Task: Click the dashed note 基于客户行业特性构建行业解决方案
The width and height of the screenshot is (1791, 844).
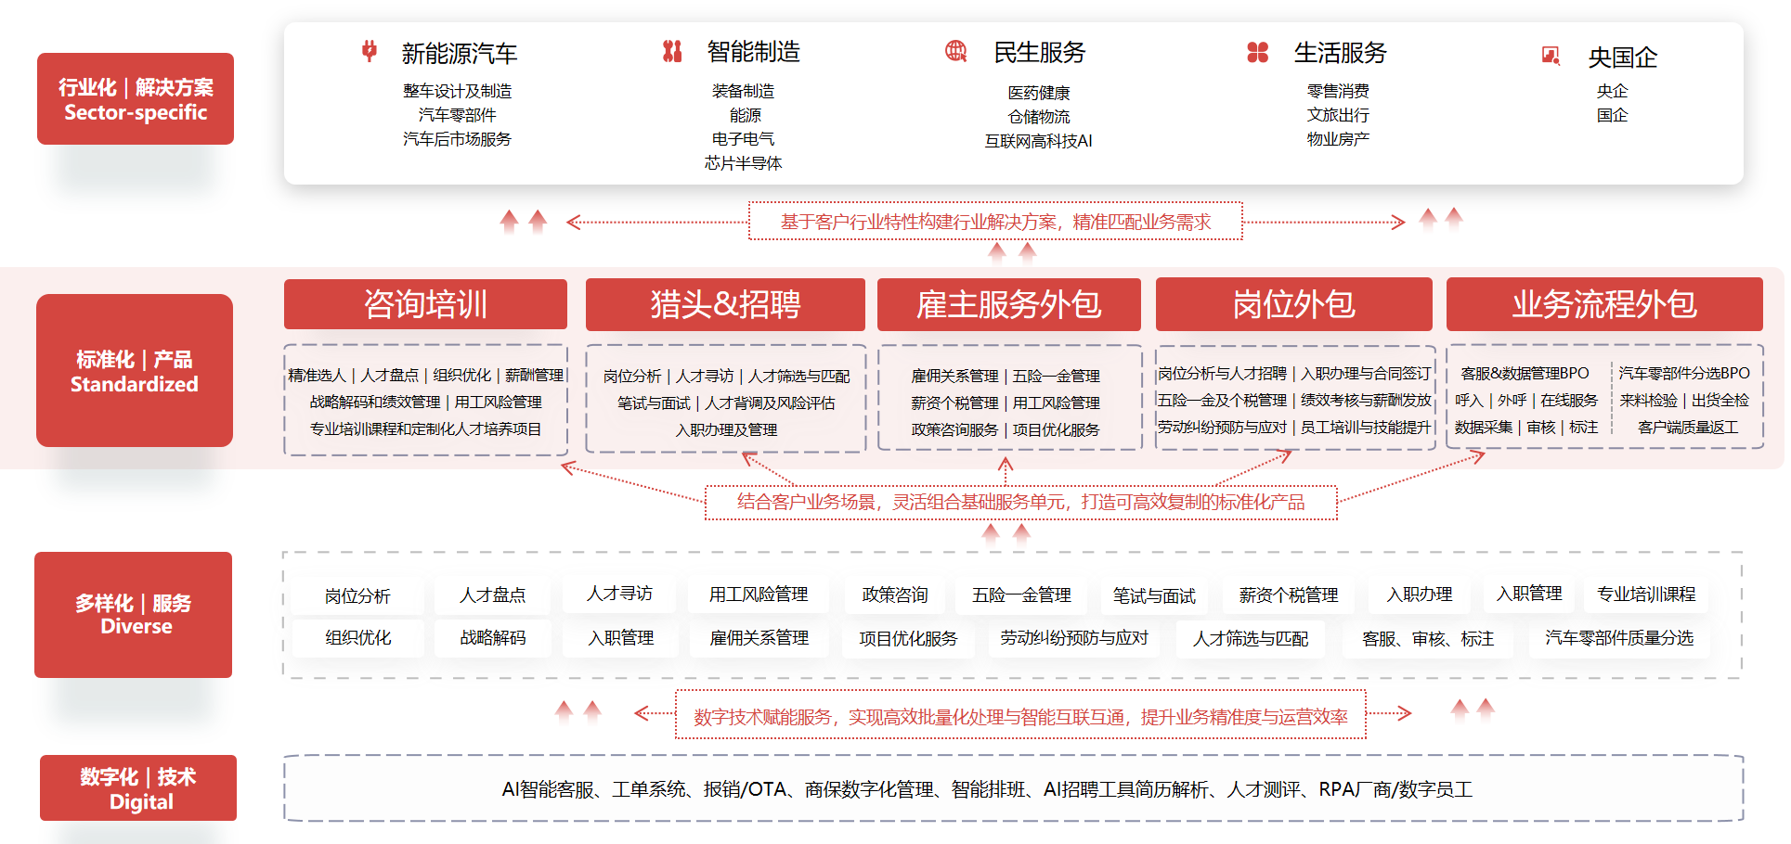Action: click(995, 222)
